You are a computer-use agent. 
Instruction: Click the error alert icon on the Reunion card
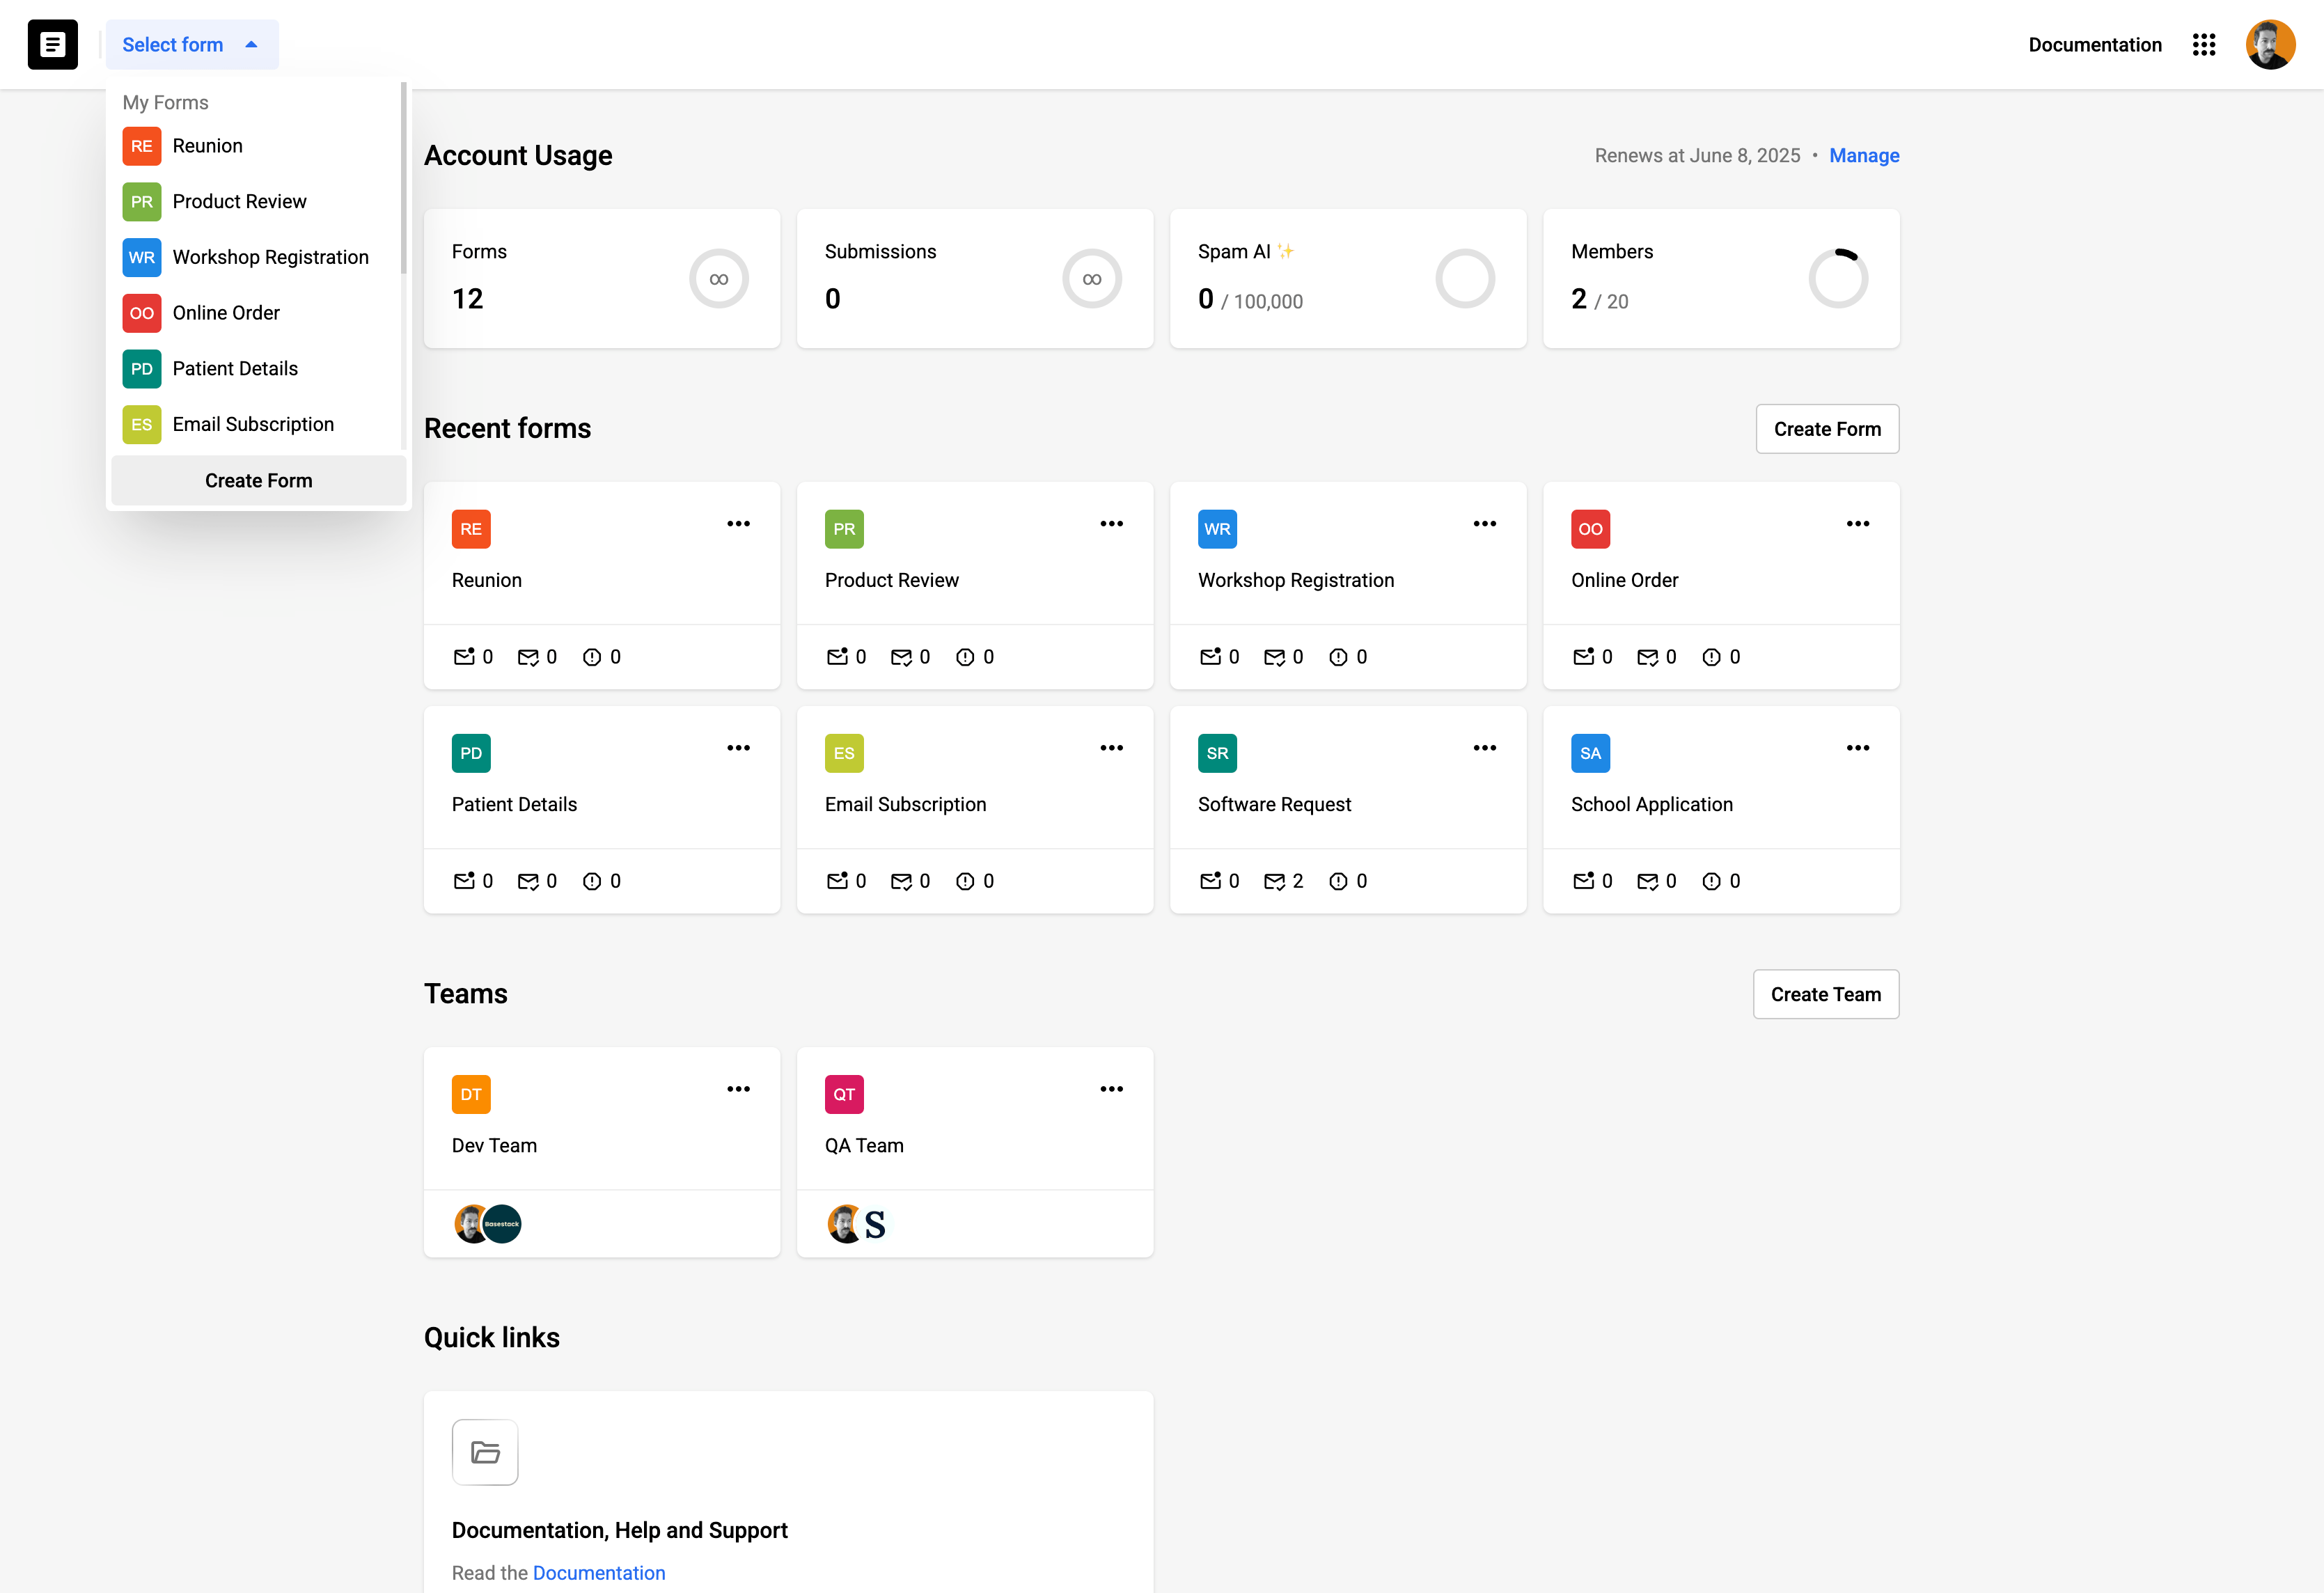pyautogui.click(x=592, y=657)
